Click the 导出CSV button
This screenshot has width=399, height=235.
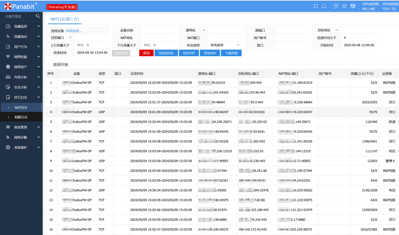pyautogui.click(x=210, y=53)
